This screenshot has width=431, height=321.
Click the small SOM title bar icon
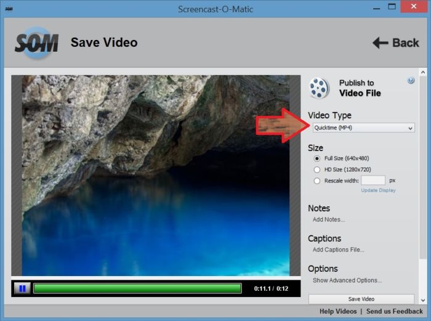point(9,9)
